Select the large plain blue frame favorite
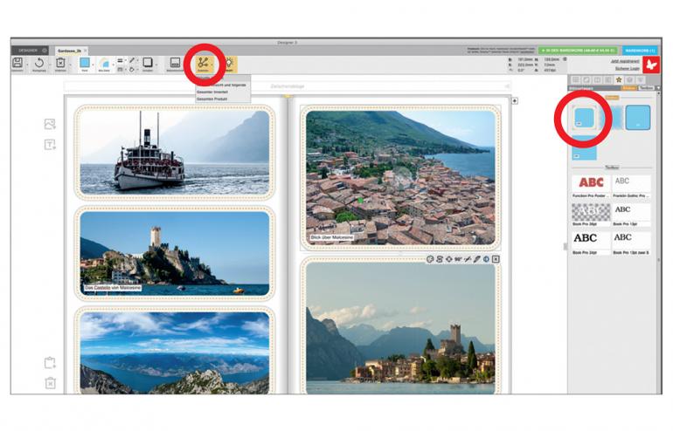The height and width of the screenshot is (431, 673). coord(638,118)
